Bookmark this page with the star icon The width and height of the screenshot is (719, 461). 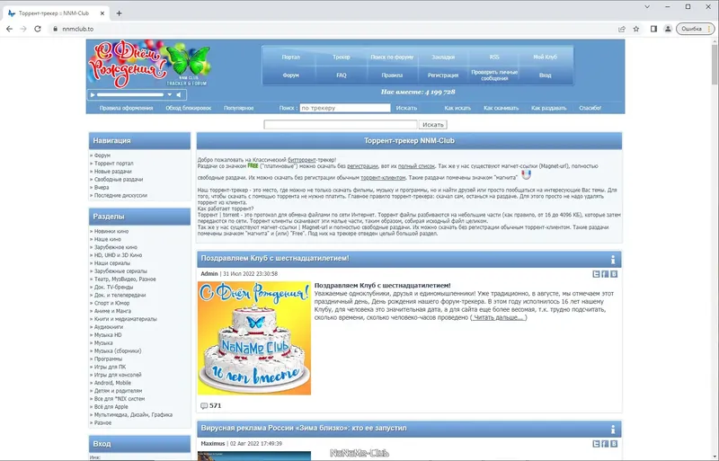point(636,29)
